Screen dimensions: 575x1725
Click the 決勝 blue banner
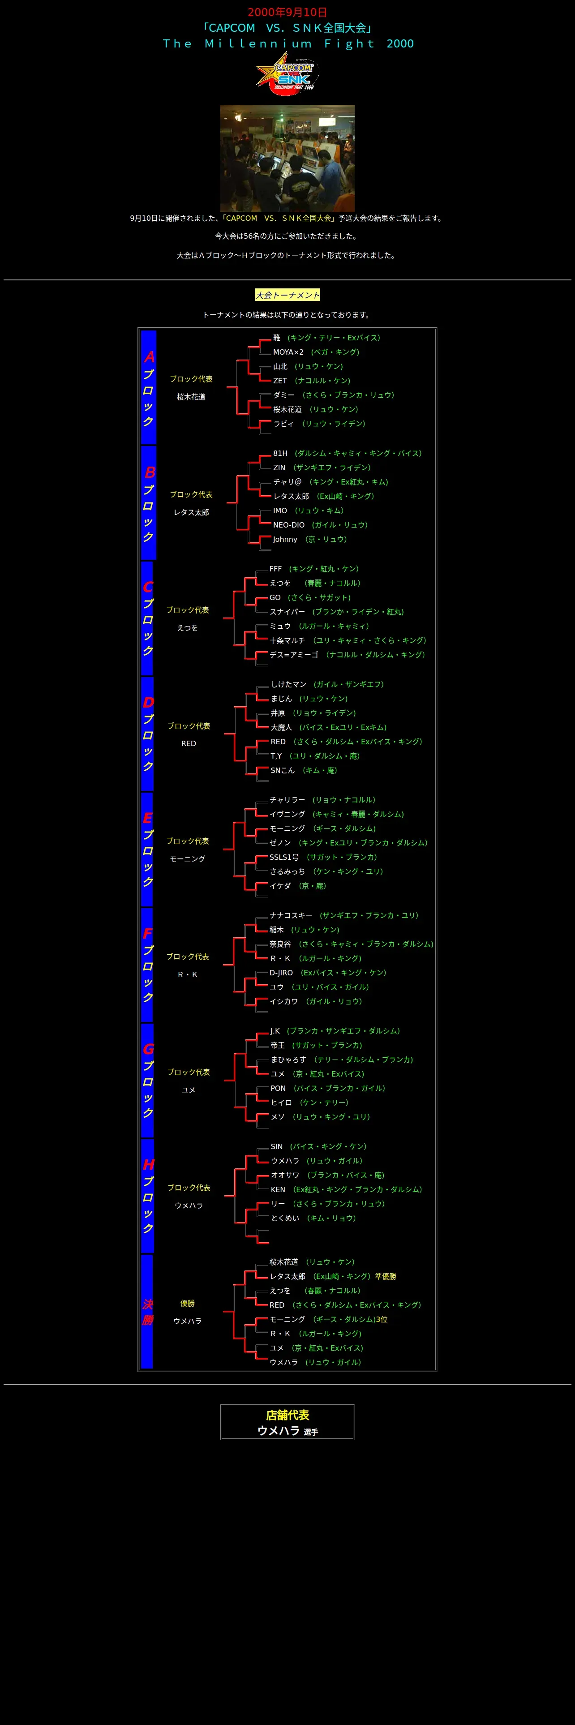(147, 1312)
